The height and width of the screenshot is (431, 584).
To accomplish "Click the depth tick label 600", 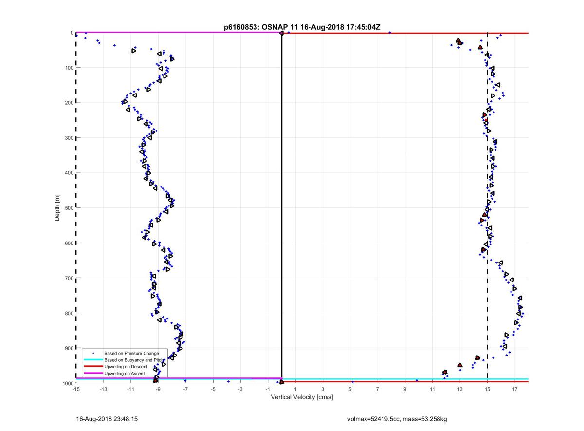I will click(x=69, y=243).
